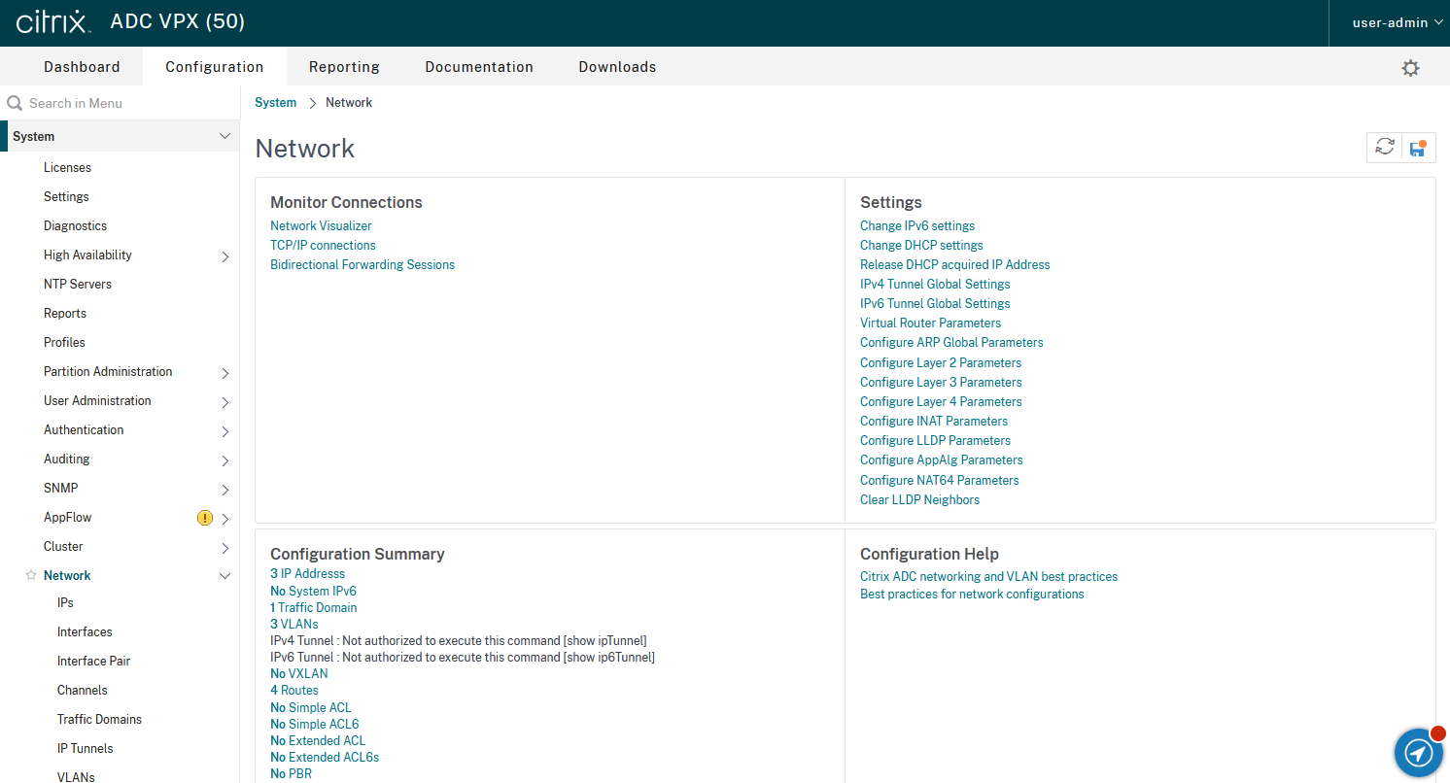The height and width of the screenshot is (783, 1450).
Task: Click the star icon next to Network
Action: point(31,576)
